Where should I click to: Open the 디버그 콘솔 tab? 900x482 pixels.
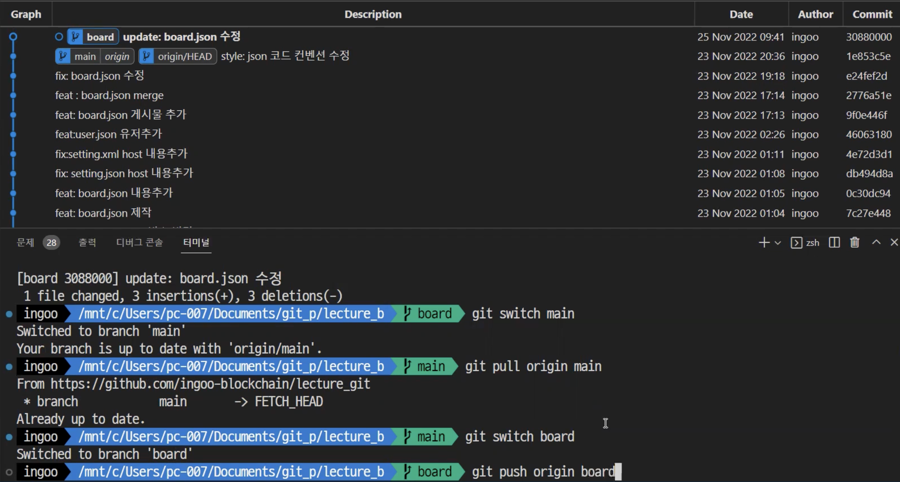coord(139,242)
